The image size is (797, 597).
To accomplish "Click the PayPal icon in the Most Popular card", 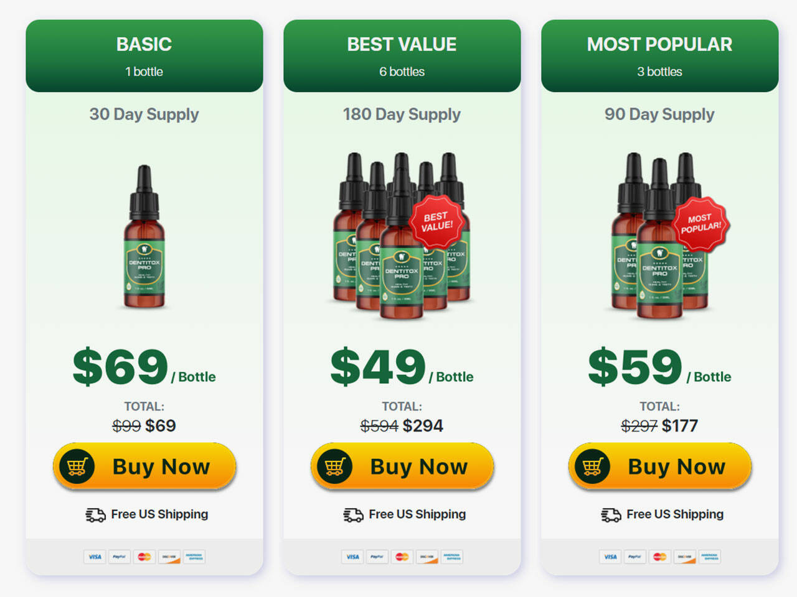I will tap(635, 557).
